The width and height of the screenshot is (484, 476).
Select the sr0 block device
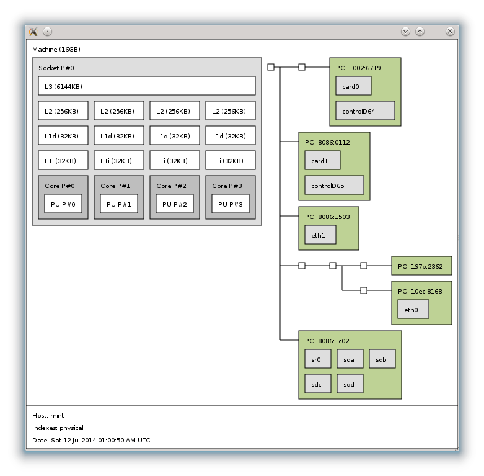[318, 359]
